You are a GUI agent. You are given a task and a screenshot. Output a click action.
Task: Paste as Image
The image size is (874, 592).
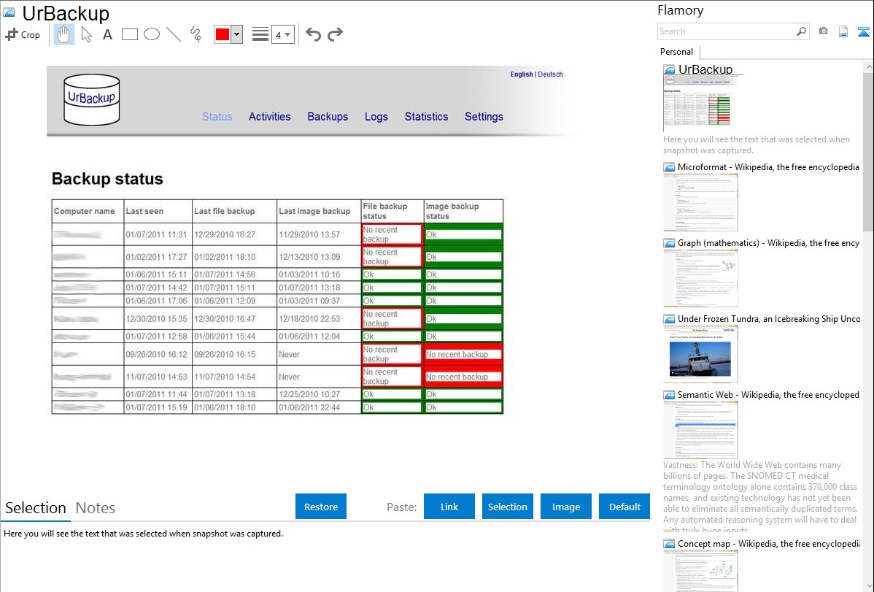565,507
